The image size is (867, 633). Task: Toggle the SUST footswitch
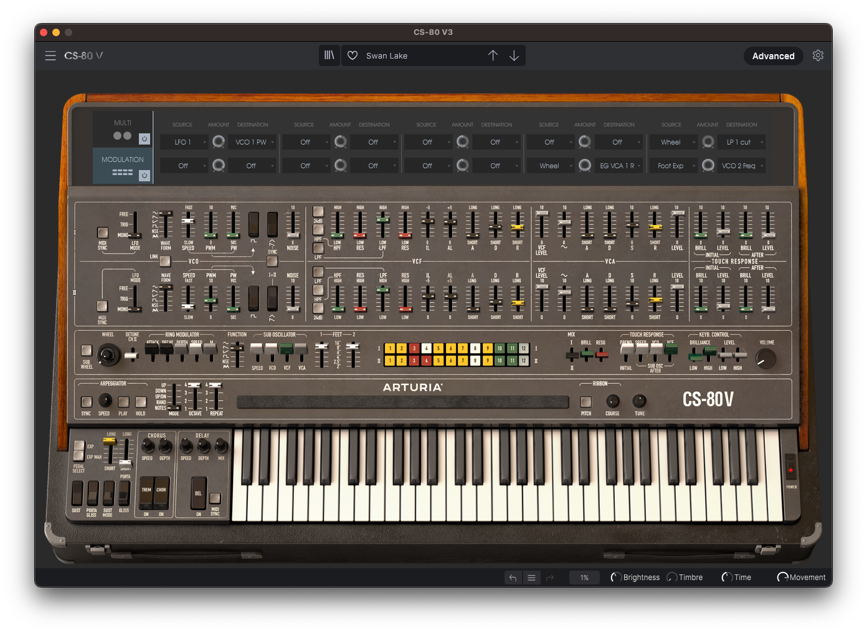[x=77, y=493]
